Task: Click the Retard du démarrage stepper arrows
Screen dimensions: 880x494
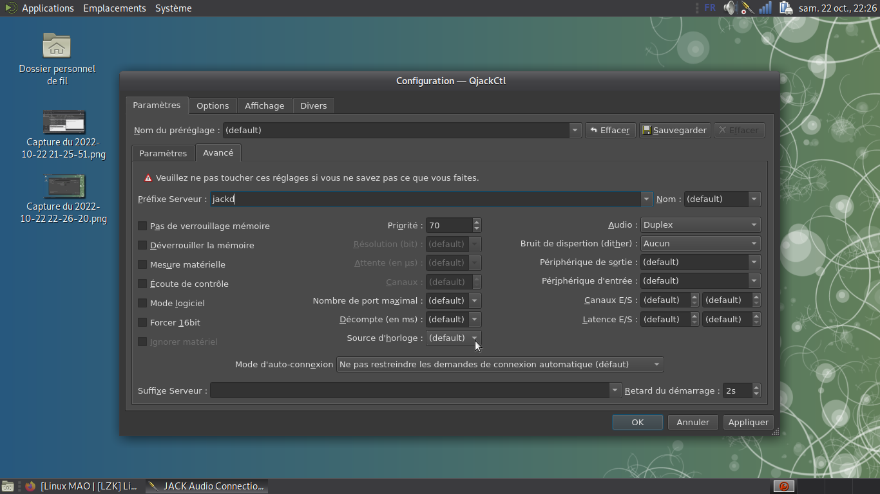Action: coord(756,390)
